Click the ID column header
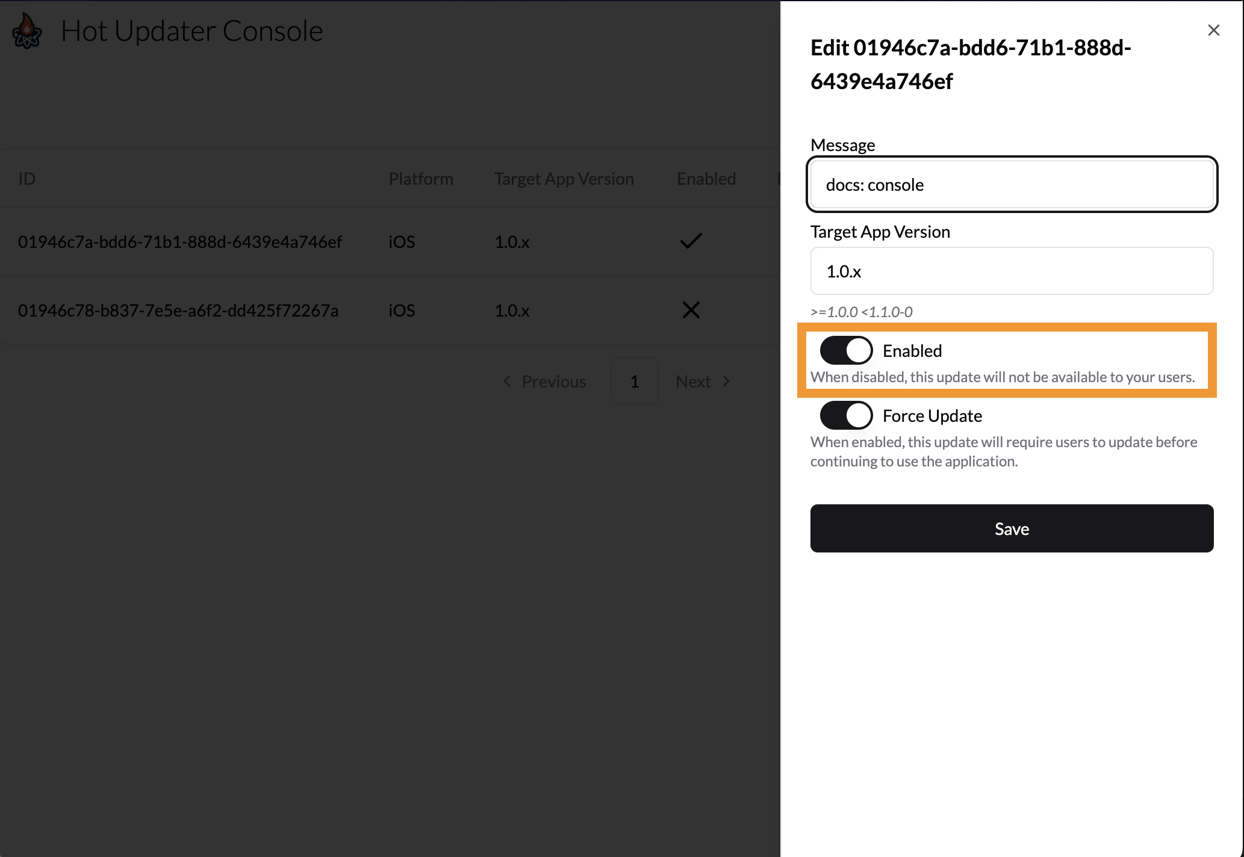This screenshot has height=857, width=1244. (x=27, y=179)
